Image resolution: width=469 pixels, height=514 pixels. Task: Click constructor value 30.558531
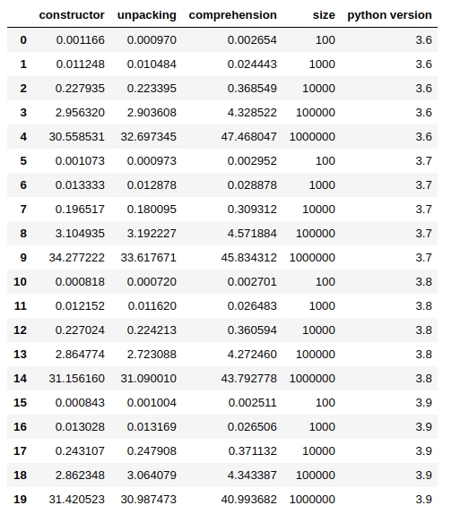[77, 137]
